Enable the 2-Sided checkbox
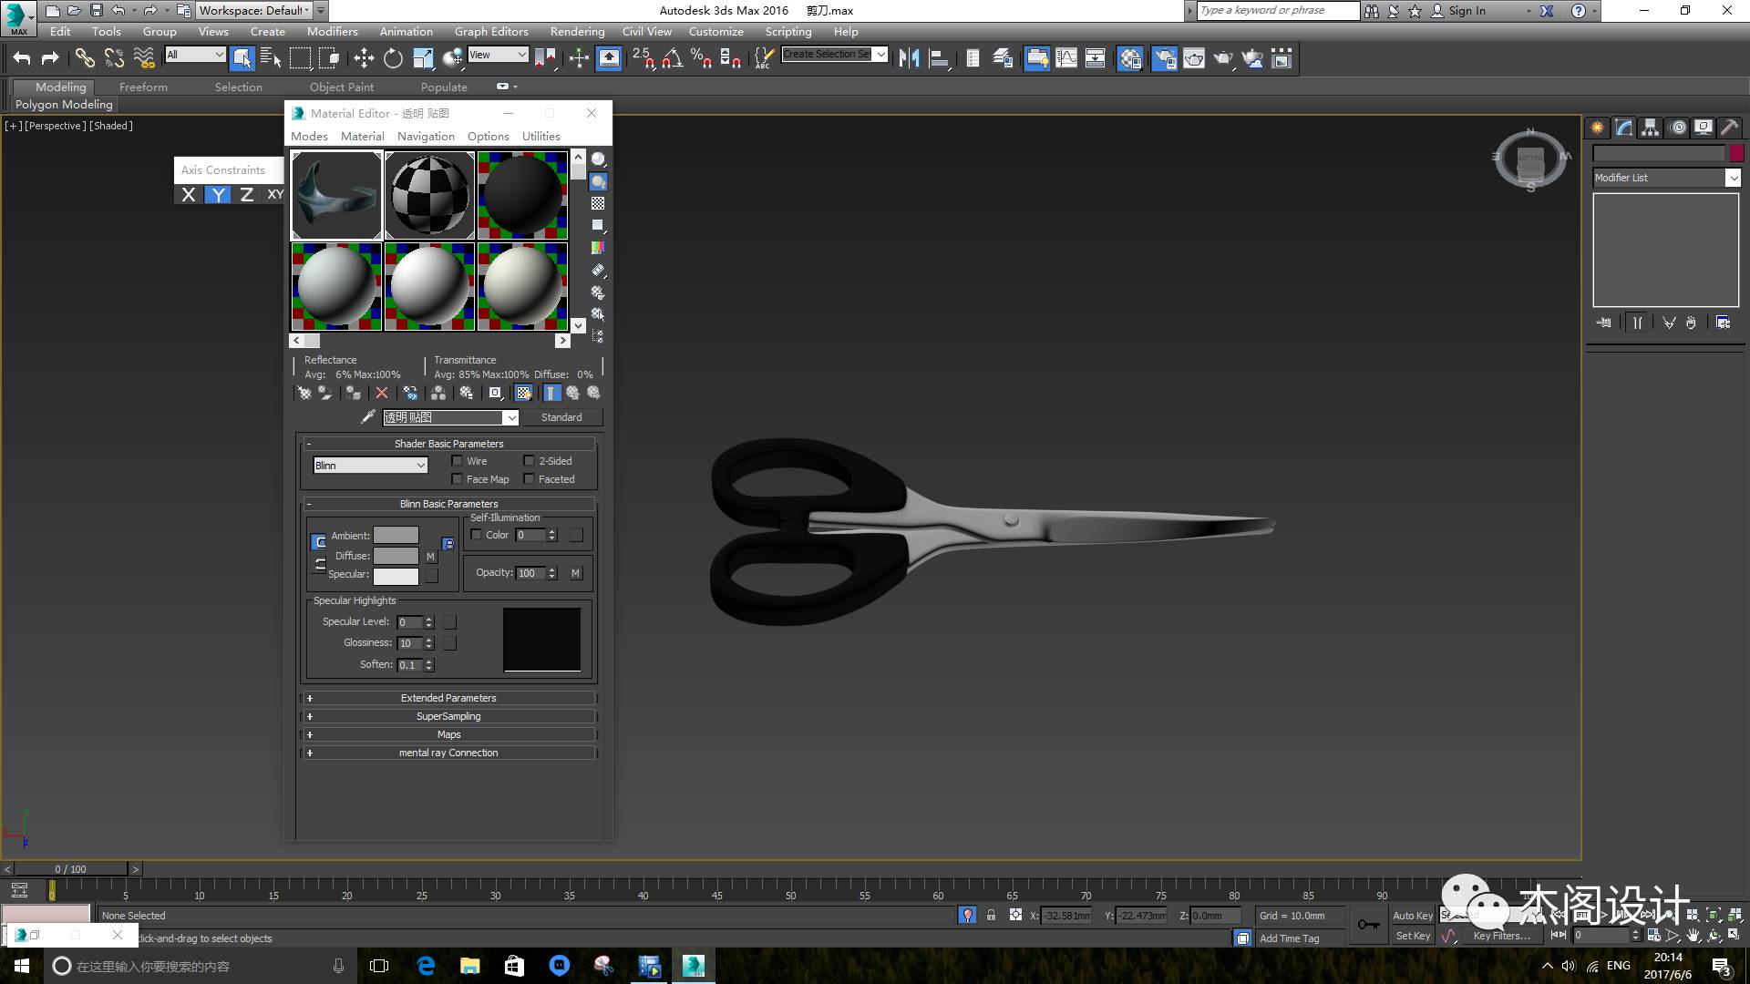Viewport: 1750px width, 984px height. pyautogui.click(x=529, y=461)
